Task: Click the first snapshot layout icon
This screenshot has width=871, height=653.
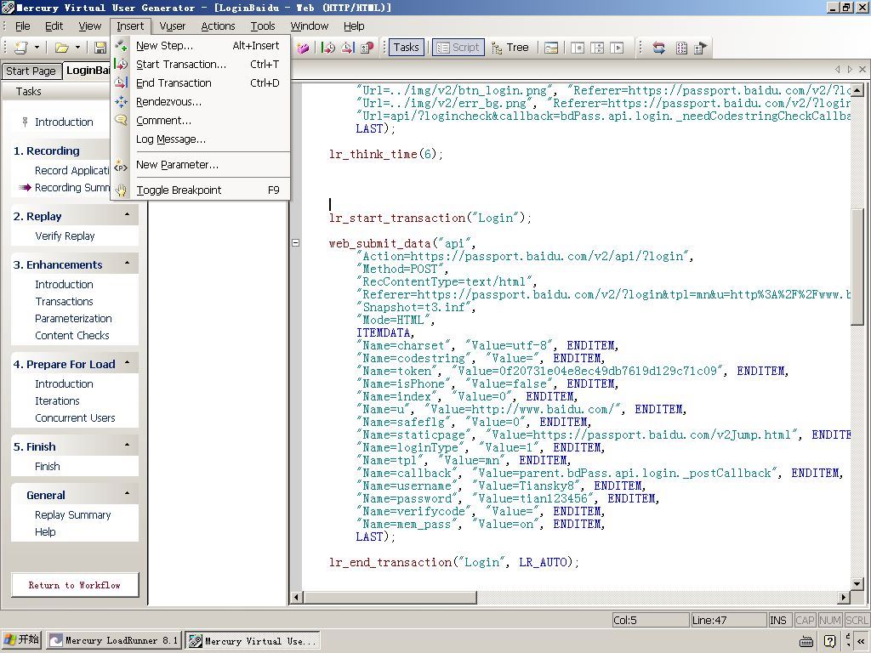Action: (578, 48)
